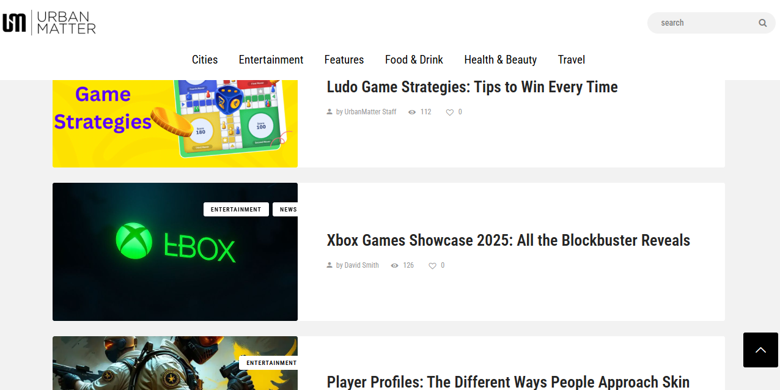
Task: Open Xbox Games Showcase 2025 article headline
Action: tap(508, 240)
